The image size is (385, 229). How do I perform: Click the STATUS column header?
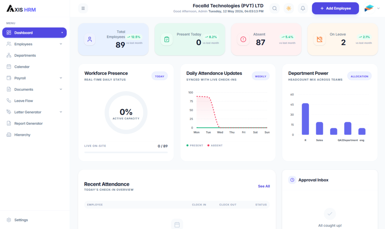coord(261,205)
